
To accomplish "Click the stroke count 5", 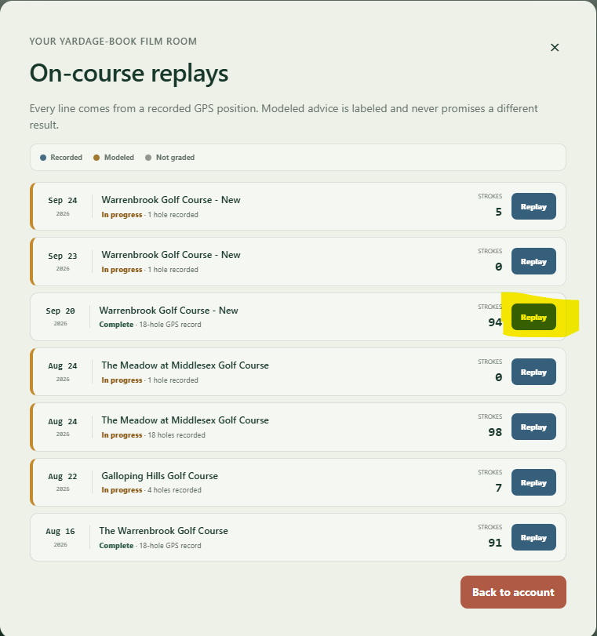I will click(499, 212).
